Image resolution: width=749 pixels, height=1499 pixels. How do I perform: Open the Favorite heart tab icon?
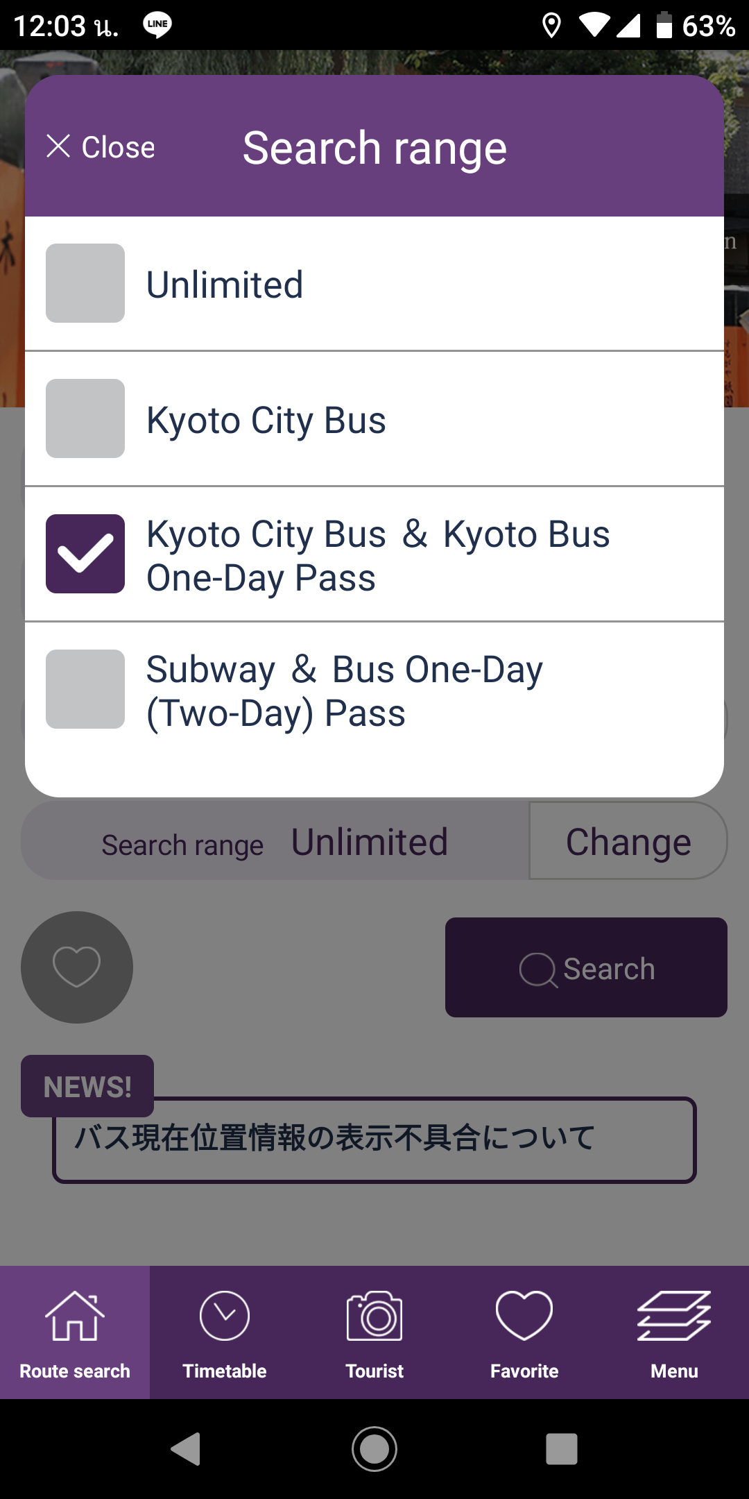click(524, 1316)
